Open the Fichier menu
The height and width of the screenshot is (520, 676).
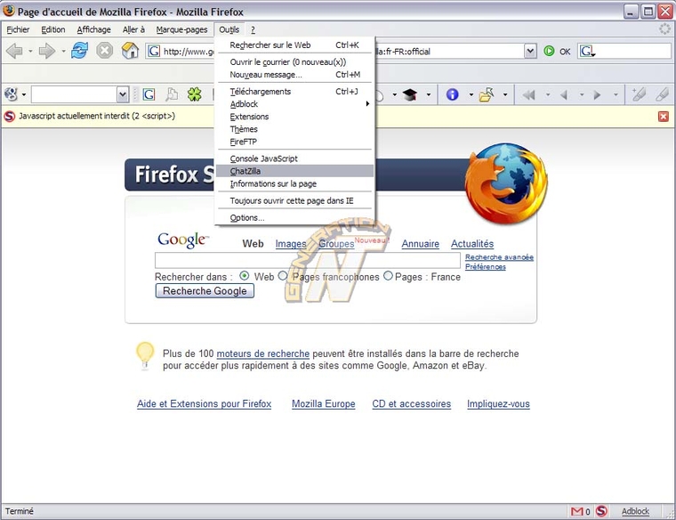18,29
